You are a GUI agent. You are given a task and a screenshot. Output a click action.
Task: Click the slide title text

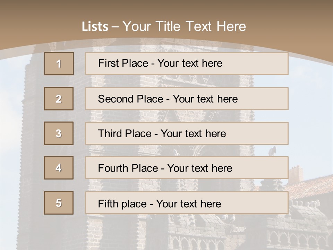tap(164, 26)
